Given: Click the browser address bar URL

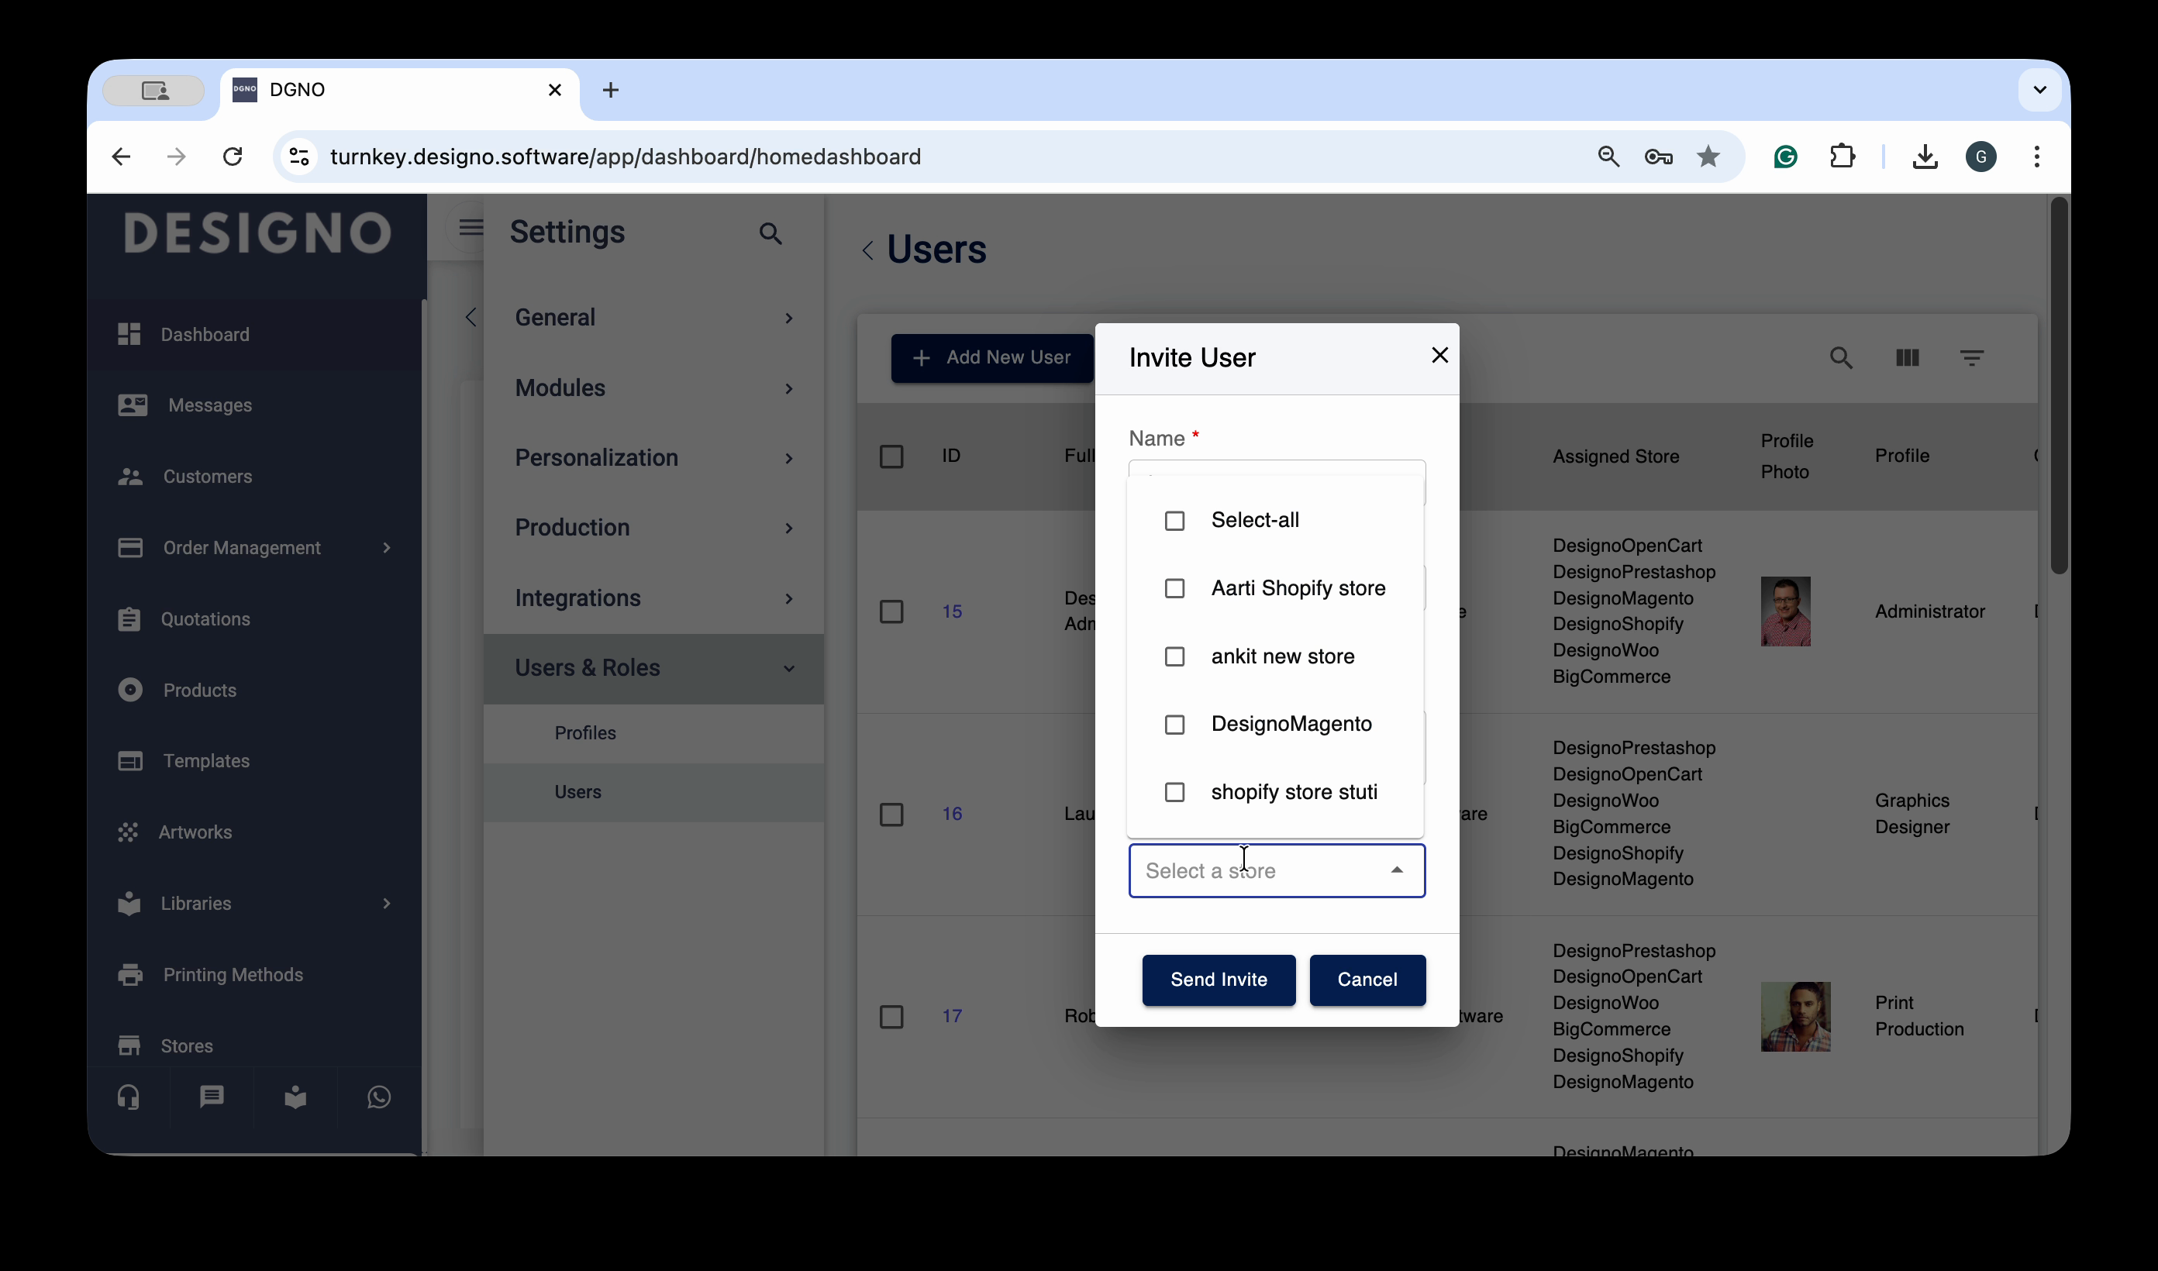Looking at the screenshot, I should point(625,157).
